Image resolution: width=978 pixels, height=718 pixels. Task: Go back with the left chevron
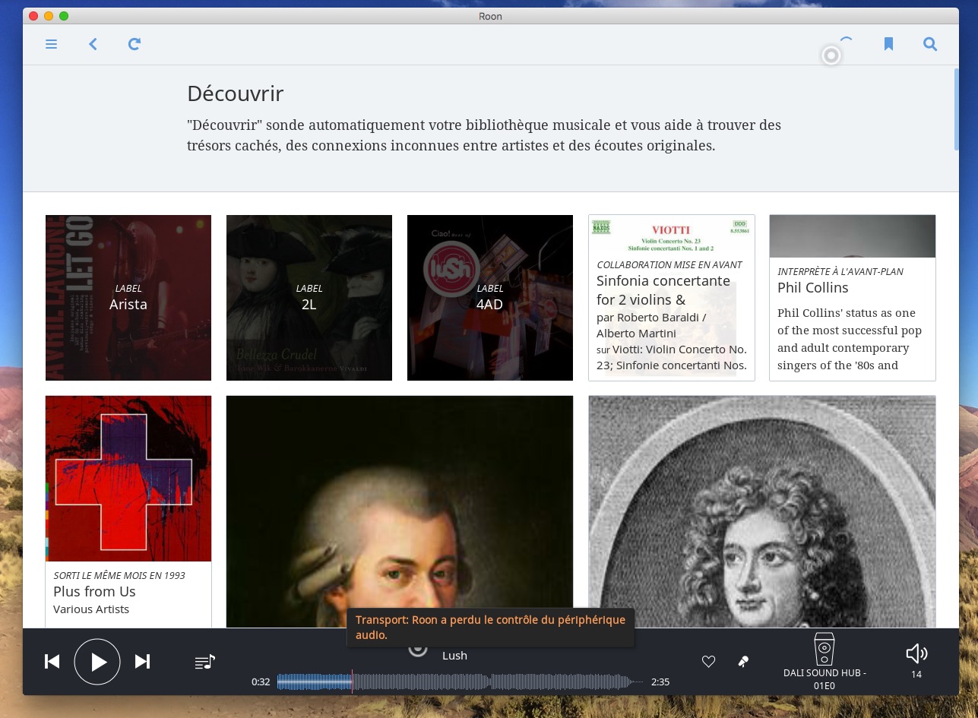[93, 44]
